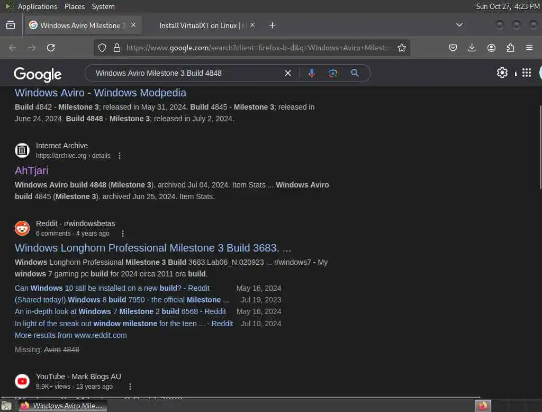Open Windows Aviro - Windows Modpedia result
Viewport: 542px width, 412px height.
coord(100,93)
